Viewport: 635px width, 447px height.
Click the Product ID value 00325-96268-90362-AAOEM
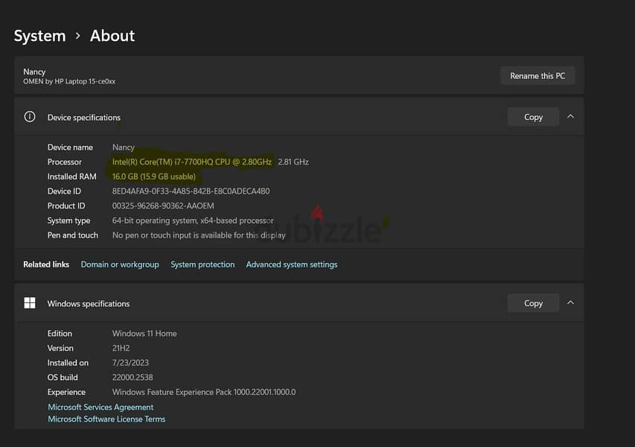(163, 206)
